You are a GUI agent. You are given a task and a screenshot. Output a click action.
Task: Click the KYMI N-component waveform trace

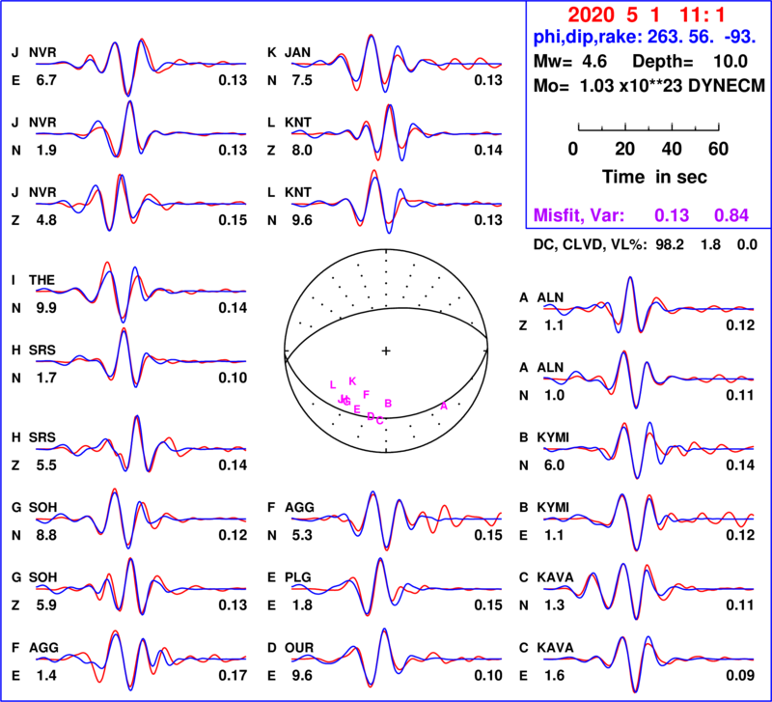click(648, 449)
